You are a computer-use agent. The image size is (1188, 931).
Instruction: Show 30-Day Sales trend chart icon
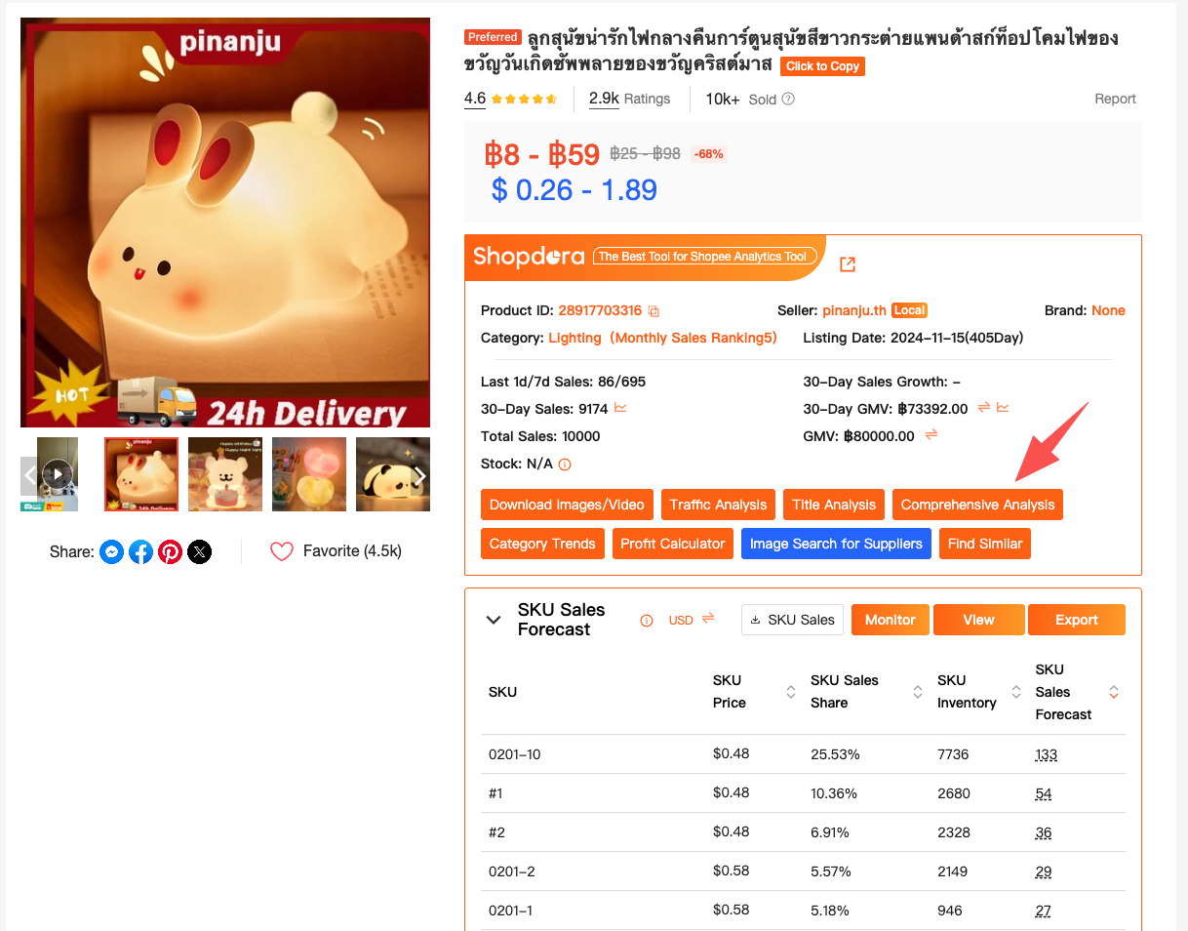(x=620, y=408)
